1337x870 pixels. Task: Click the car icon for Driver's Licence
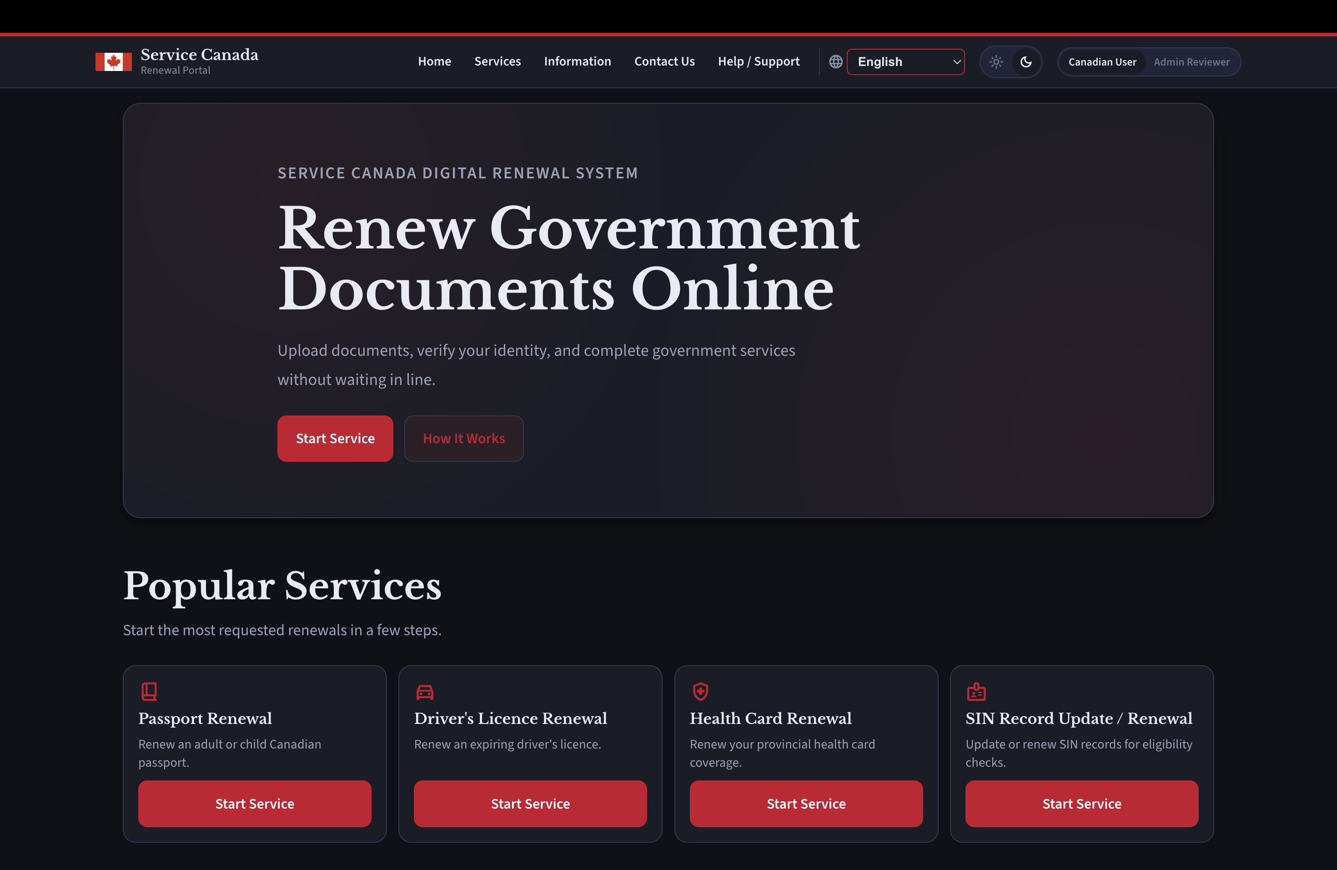(x=425, y=692)
